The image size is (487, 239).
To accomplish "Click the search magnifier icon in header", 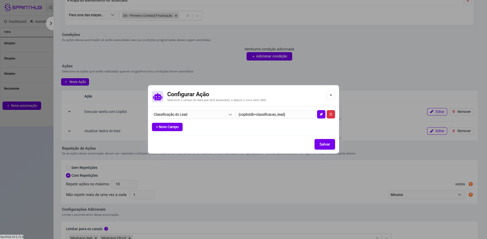I will pos(51,8).
